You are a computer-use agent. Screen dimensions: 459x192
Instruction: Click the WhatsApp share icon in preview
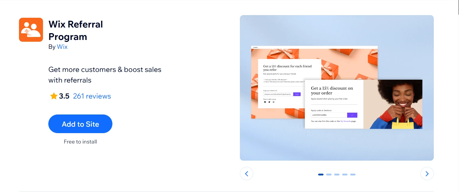click(274, 102)
